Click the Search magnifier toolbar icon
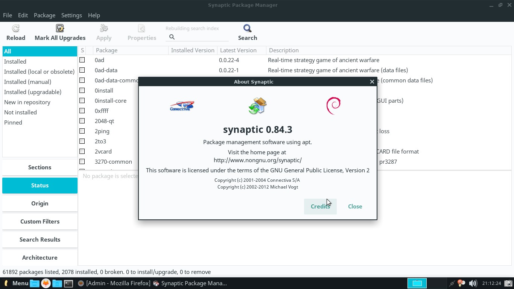This screenshot has width=514, height=289. coord(247,29)
